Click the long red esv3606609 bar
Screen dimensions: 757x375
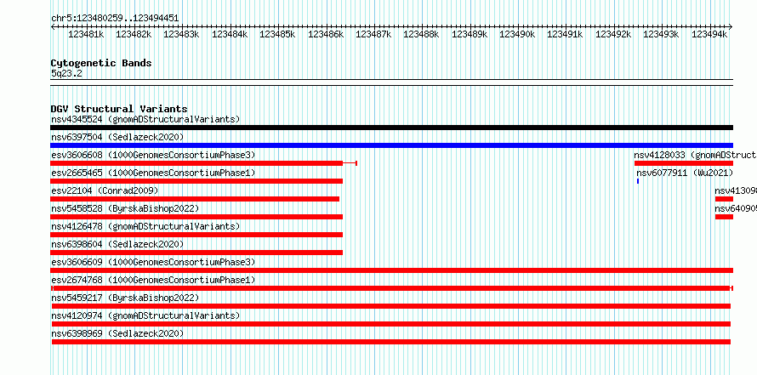[391, 270]
